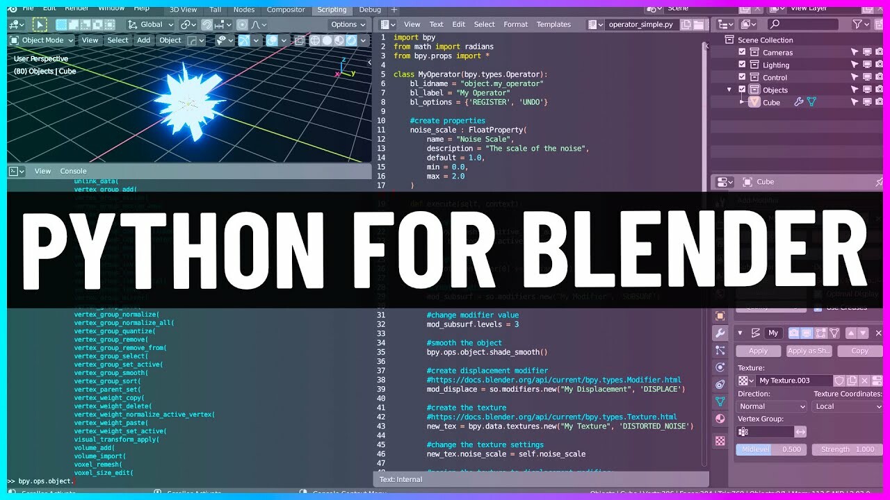This screenshot has width=890, height=500.
Task: Switch to the Compositor workspace tab
Action: [285, 10]
